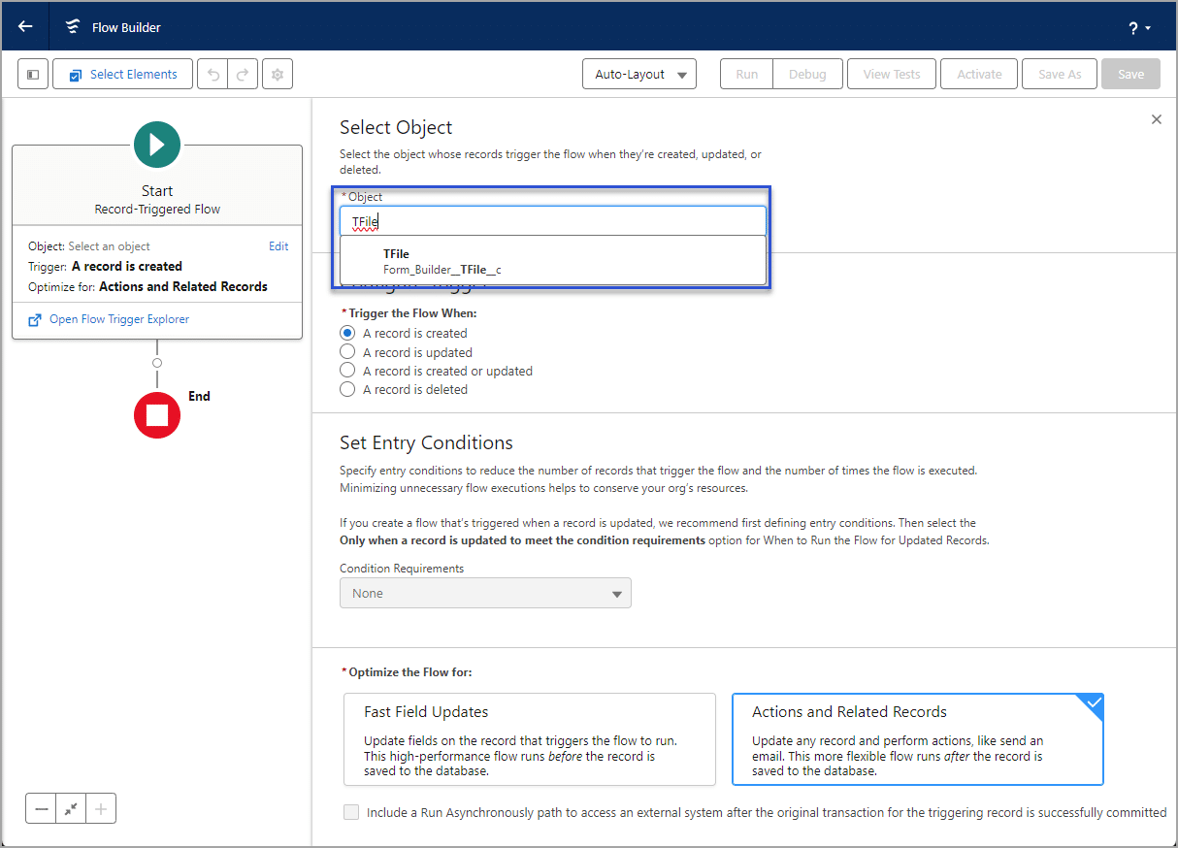Image resolution: width=1178 pixels, height=848 pixels.
Task: Open Flow Trigger Explorer link
Action: click(x=119, y=317)
